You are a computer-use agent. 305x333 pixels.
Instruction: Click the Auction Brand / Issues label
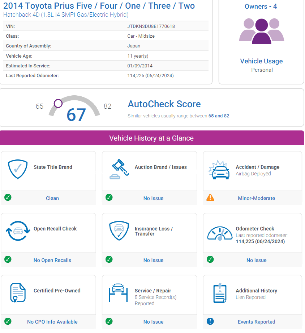(161, 167)
